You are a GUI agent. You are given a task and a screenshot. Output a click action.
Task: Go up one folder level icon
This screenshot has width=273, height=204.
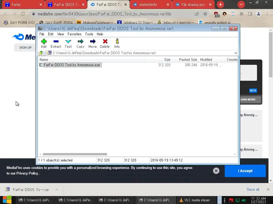point(41,53)
